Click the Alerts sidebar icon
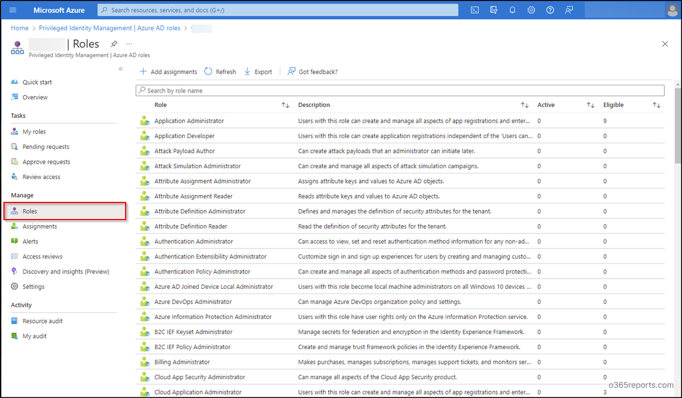The width and height of the screenshot is (682, 398). 15,241
